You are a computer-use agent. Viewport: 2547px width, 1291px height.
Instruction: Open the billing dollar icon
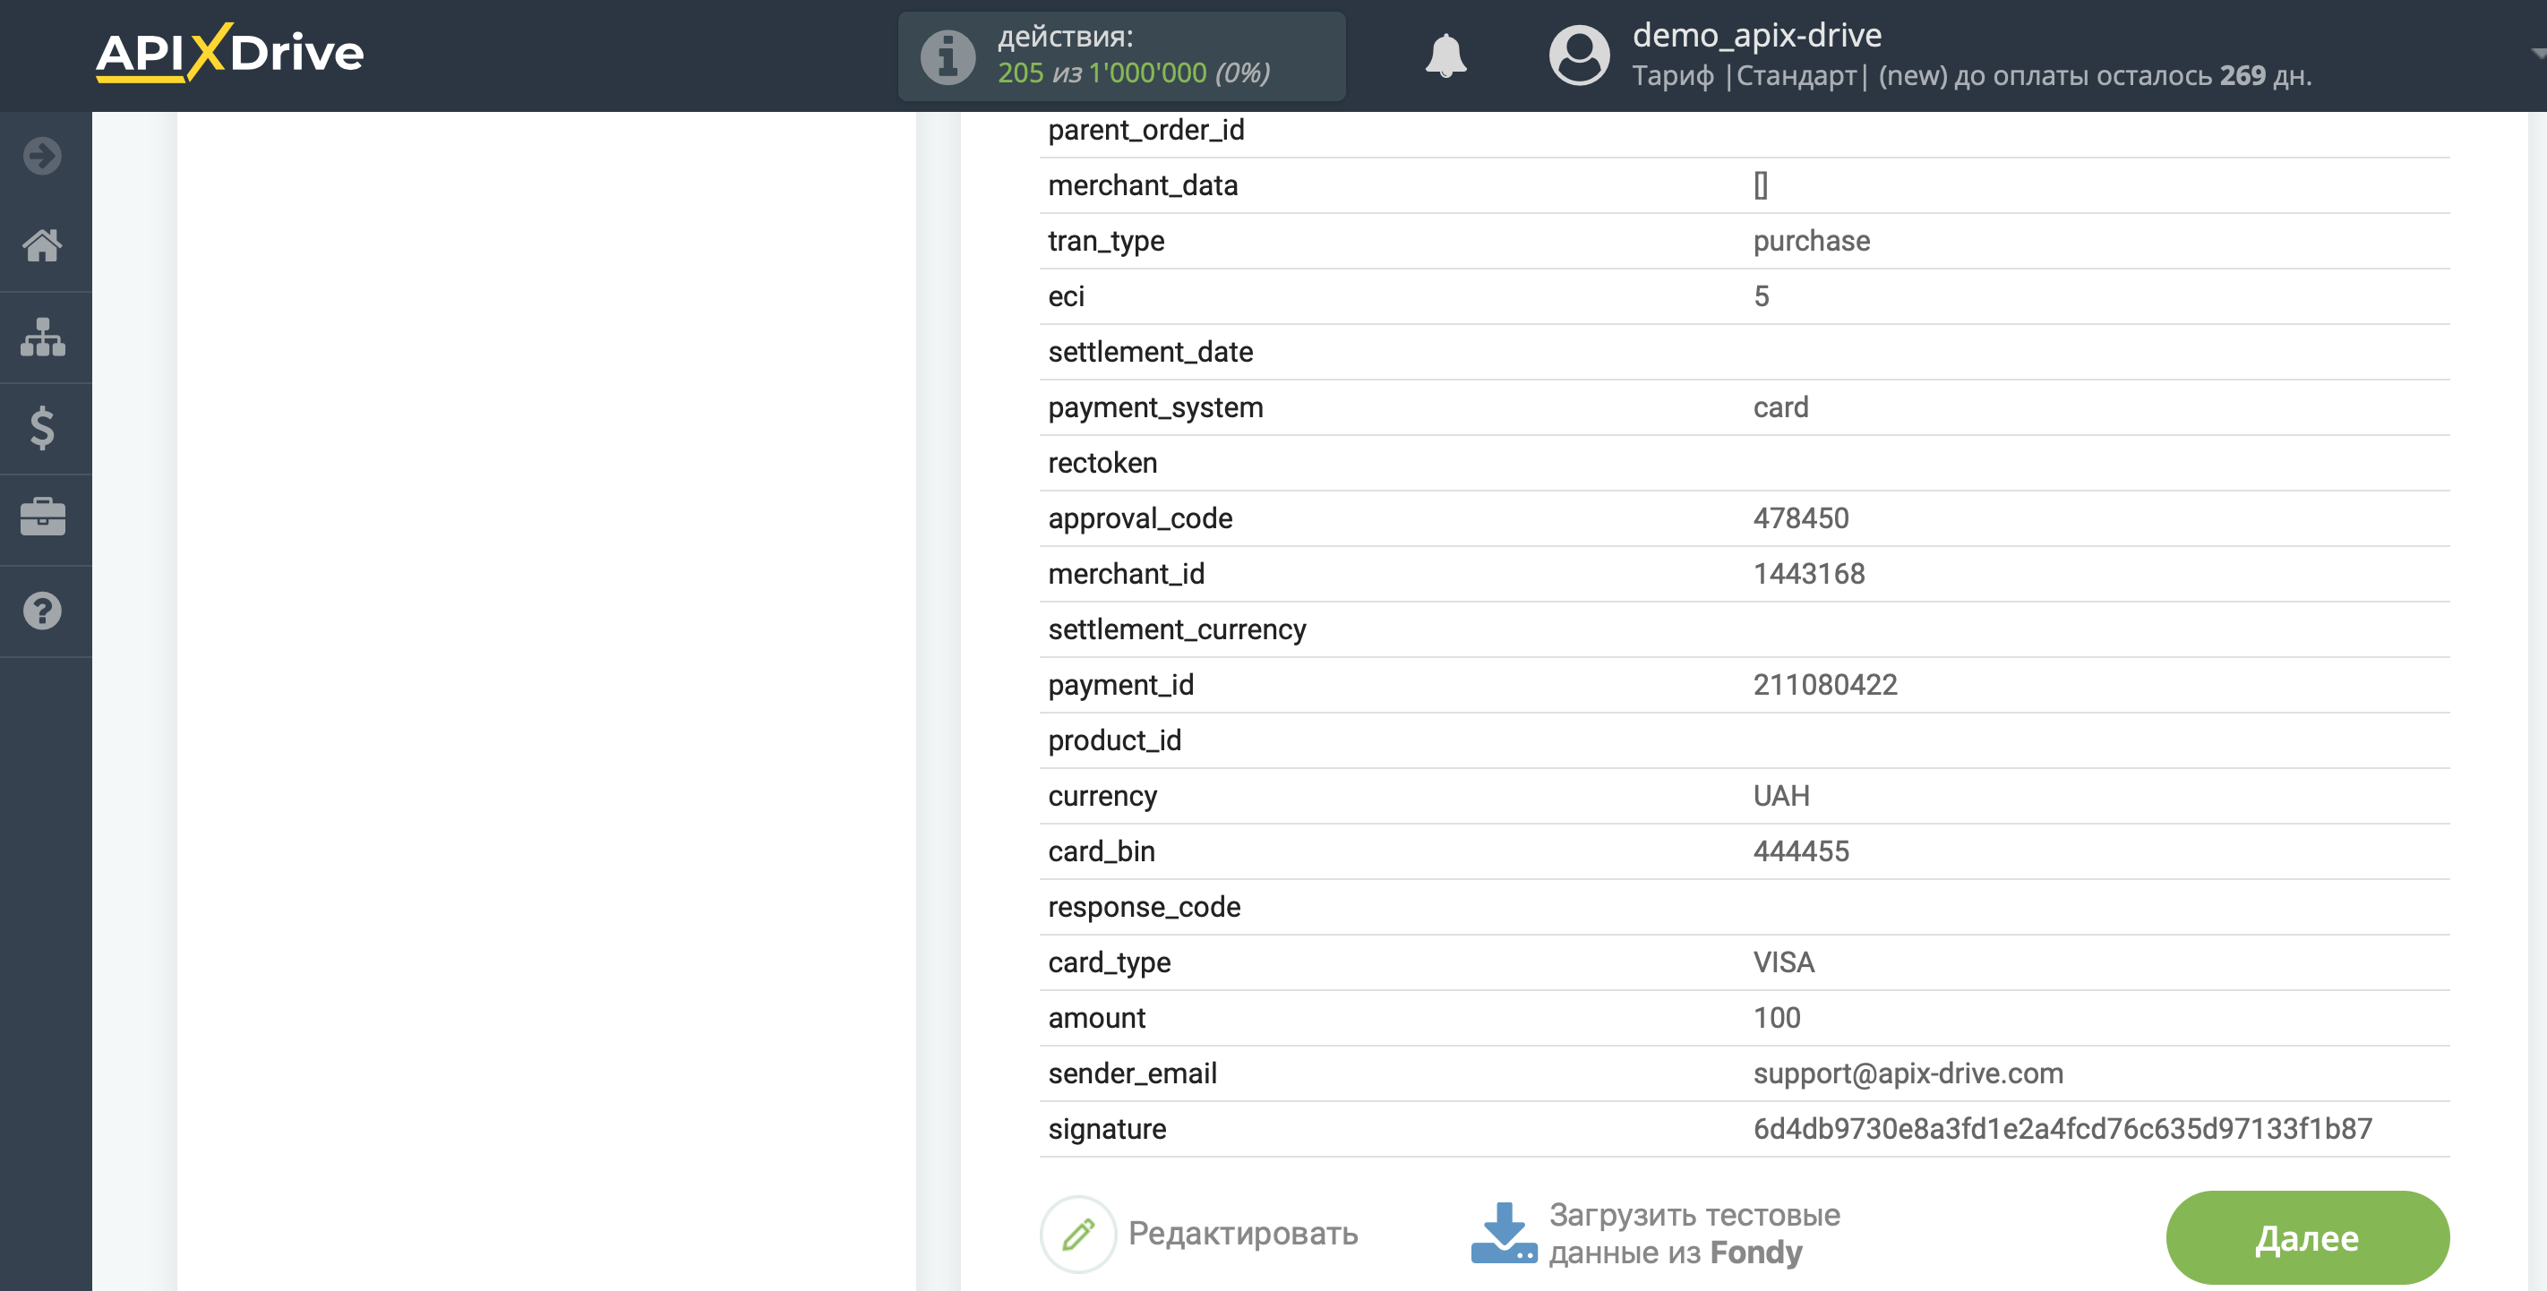(x=42, y=428)
